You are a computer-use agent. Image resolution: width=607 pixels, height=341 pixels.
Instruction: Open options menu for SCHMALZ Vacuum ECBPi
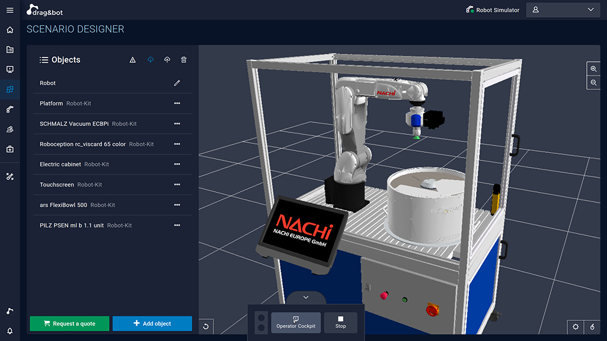[177, 124]
